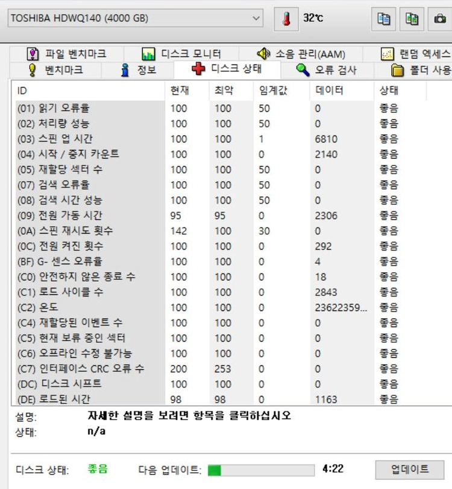
Task: Click the 다음 업데이트 progress bar
Action: coord(261,470)
